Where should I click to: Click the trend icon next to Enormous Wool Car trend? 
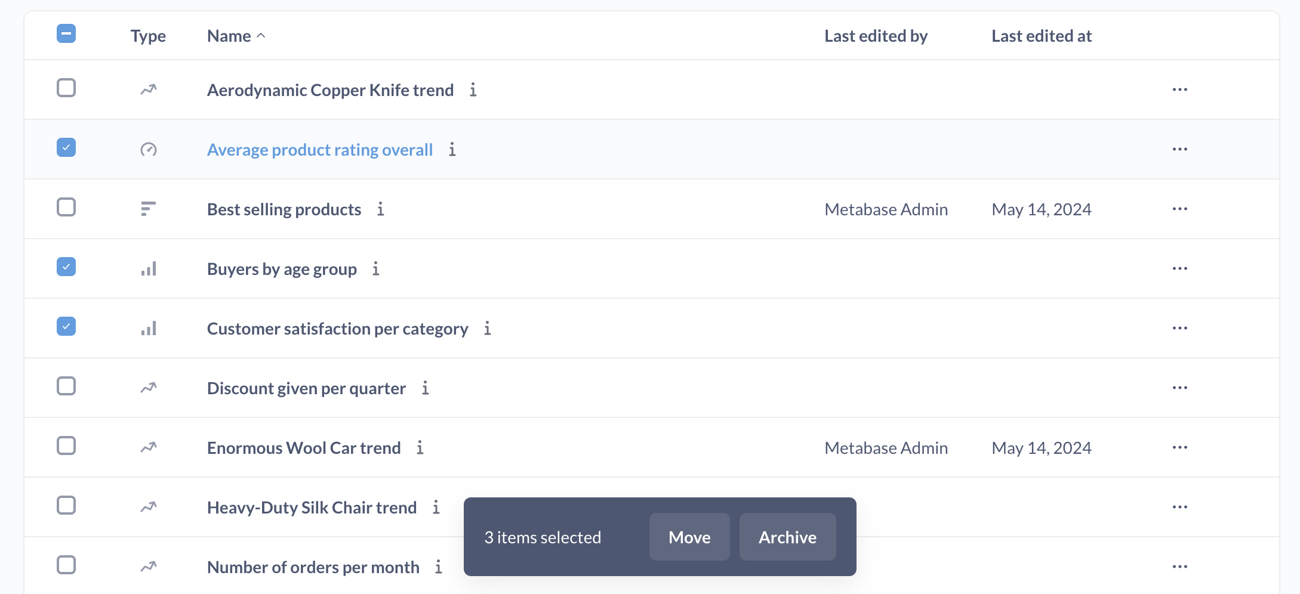[x=148, y=447]
